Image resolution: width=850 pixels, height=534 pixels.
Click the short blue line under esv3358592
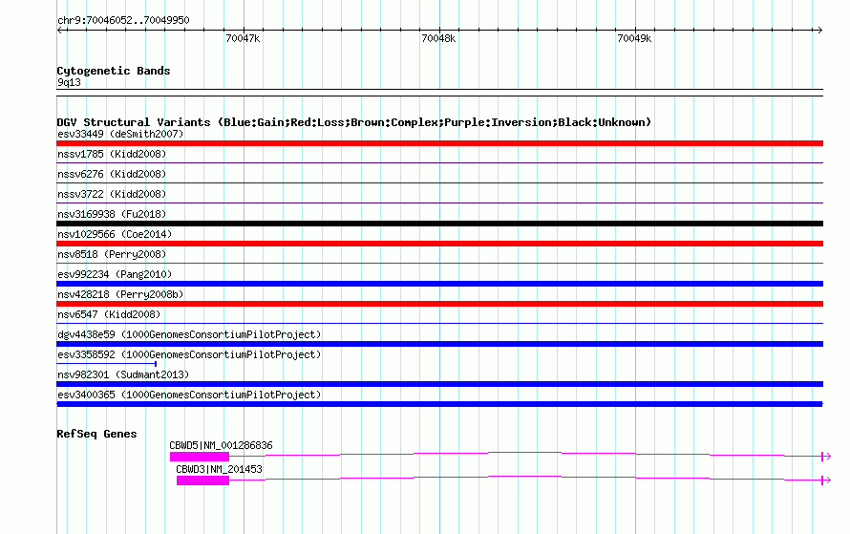[106, 364]
